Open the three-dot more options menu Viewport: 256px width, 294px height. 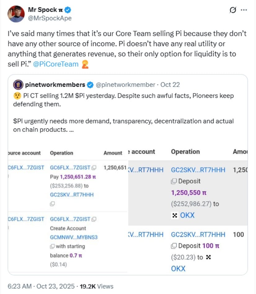click(244, 10)
